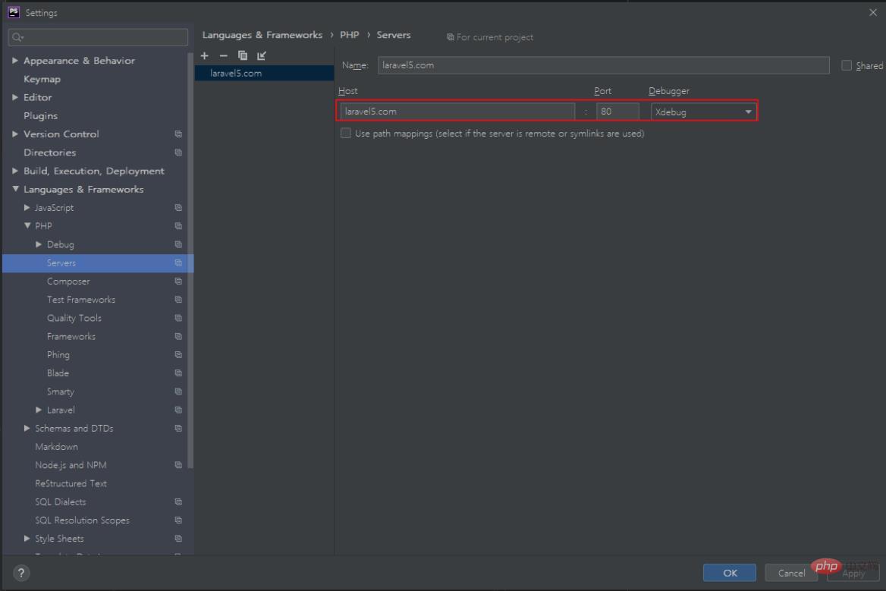The width and height of the screenshot is (886, 591).
Task: Click project-level icon beside Test Frameworks
Action: 178,300
